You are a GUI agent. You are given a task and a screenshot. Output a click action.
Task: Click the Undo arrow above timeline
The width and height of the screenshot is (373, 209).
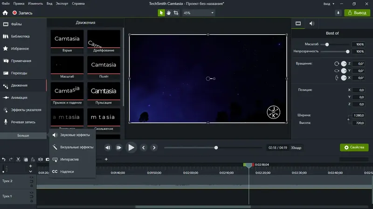(x=4, y=159)
